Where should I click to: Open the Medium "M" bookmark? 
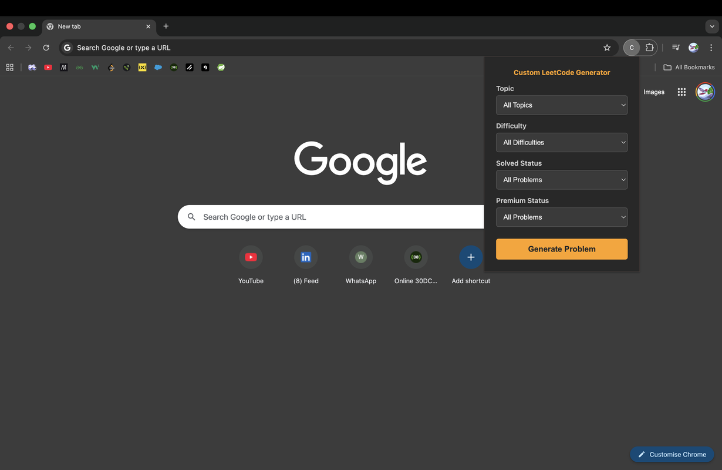64,68
